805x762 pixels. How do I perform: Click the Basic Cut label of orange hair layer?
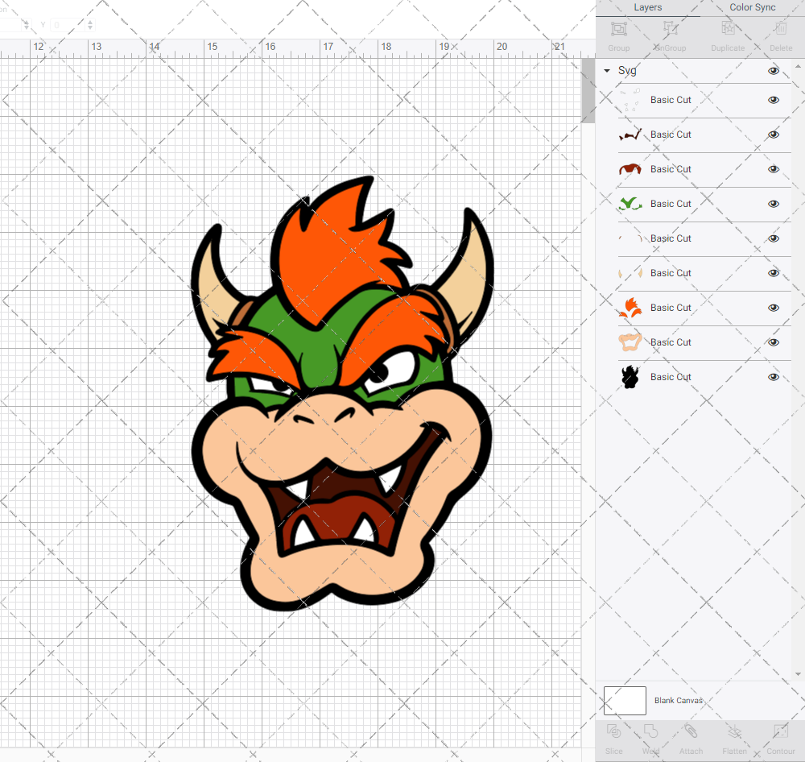[671, 307]
